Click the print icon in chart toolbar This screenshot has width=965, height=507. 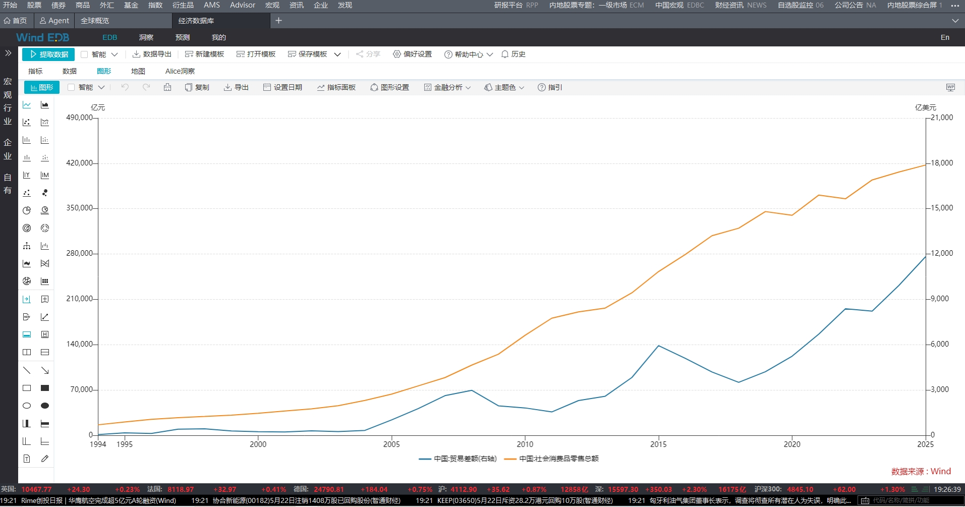167,87
